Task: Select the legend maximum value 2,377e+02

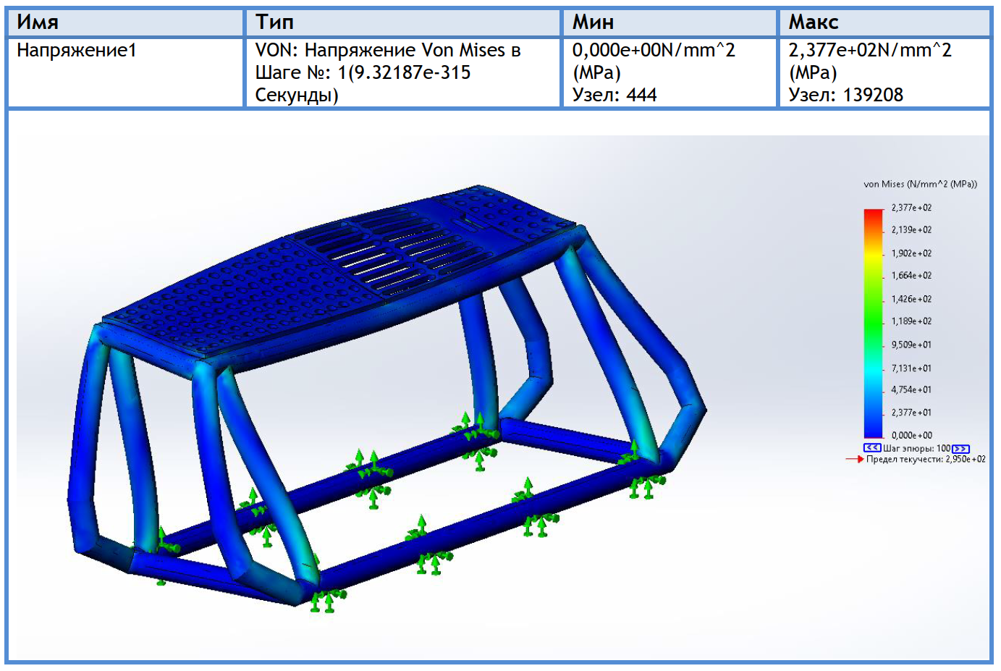Action: click(x=911, y=208)
